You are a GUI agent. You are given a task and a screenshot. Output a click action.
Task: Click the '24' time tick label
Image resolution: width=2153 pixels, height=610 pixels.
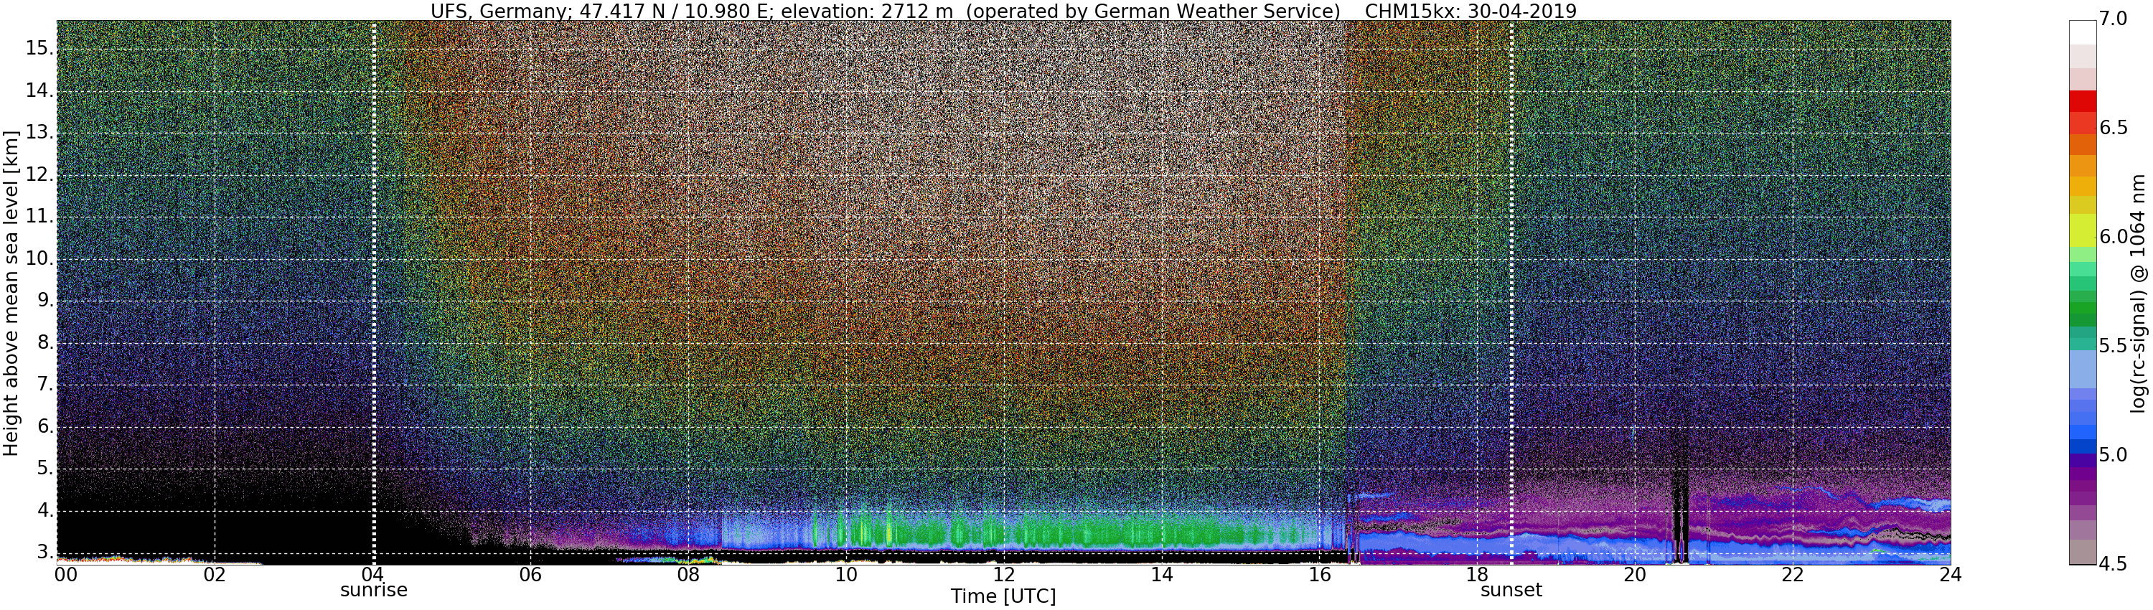click(x=1951, y=575)
